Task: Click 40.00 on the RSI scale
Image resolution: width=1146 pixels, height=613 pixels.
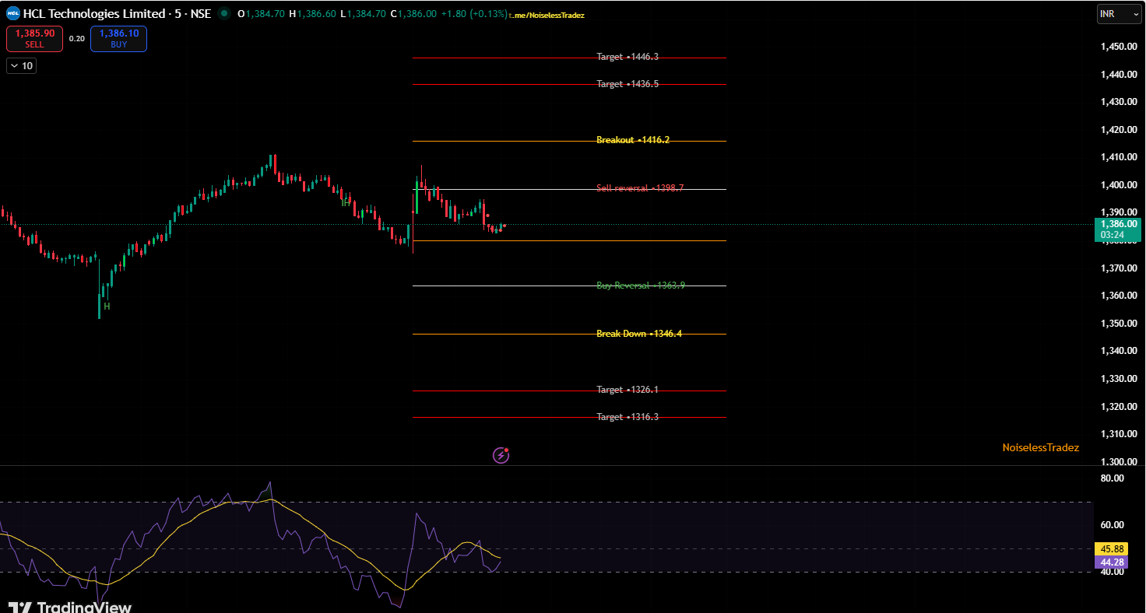Action: [x=1113, y=572]
